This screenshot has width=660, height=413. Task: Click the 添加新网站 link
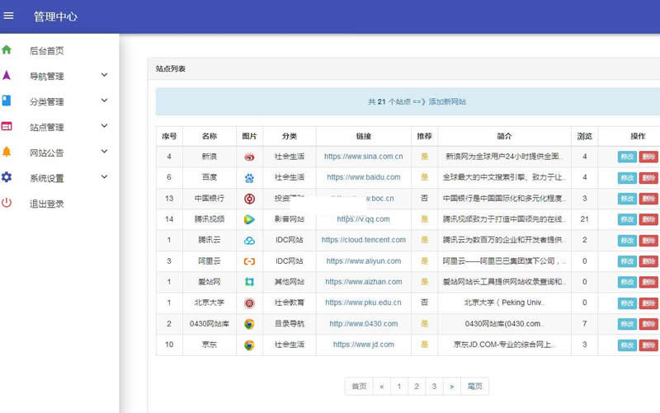[447, 102]
